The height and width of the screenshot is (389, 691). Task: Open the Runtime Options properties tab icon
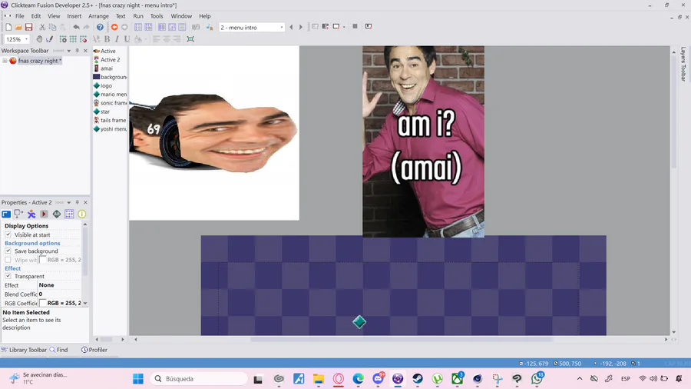pos(44,214)
